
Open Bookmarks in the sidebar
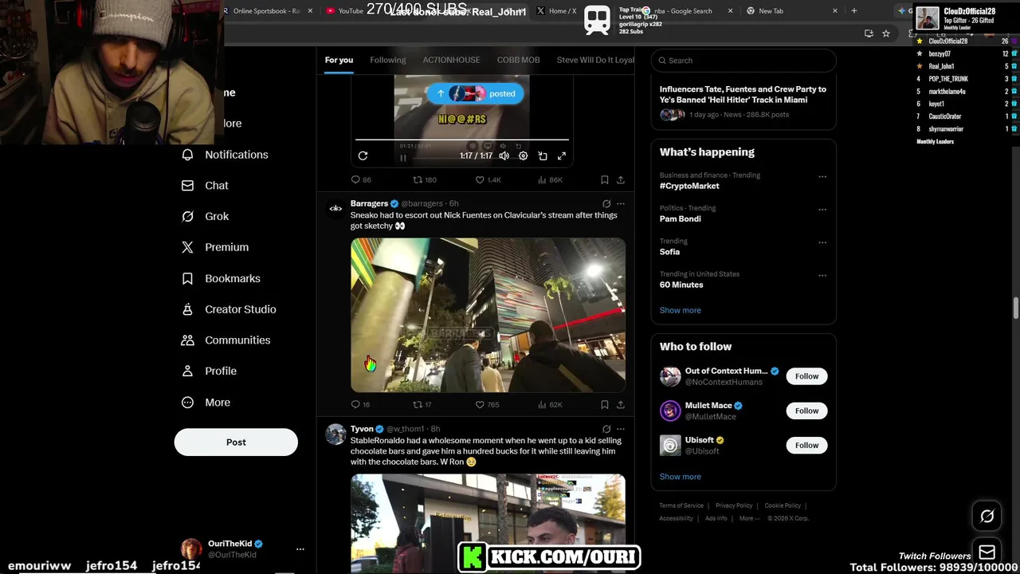[x=221, y=278]
